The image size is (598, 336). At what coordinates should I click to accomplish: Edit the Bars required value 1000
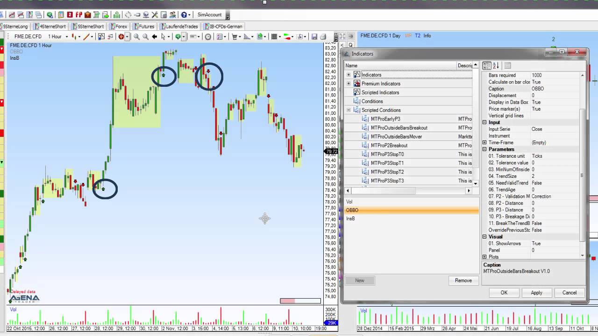pyautogui.click(x=555, y=75)
